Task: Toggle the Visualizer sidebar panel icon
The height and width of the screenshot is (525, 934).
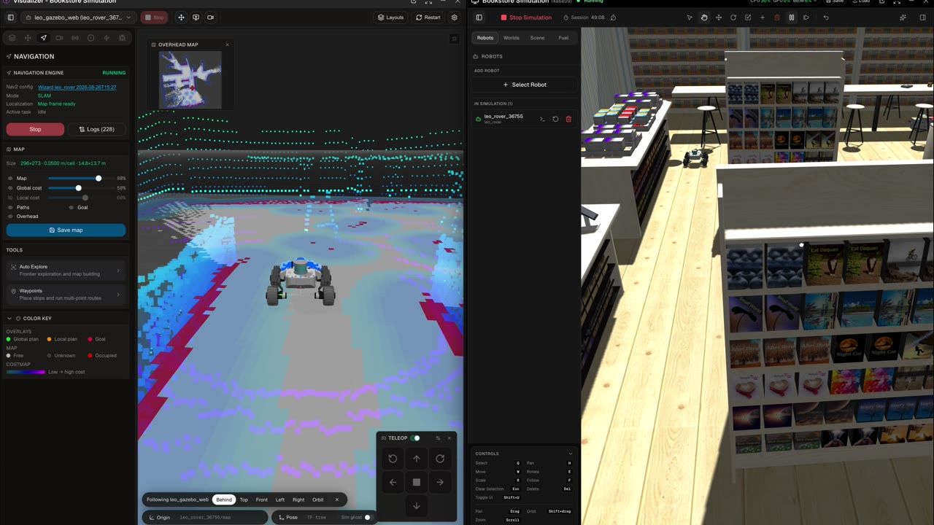Action: tap(10, 17)
